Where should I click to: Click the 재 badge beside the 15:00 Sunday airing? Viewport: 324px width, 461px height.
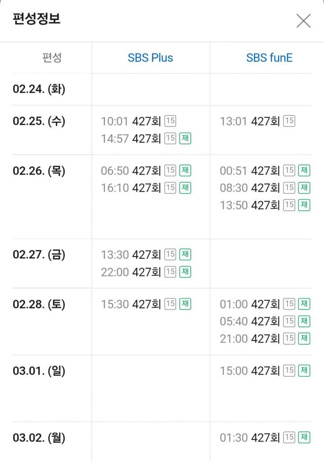(304, 371)
